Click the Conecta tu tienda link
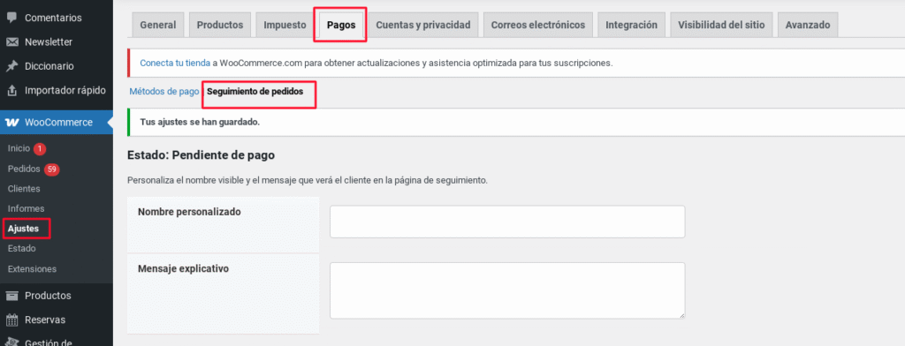 click(x=175, y=64)
